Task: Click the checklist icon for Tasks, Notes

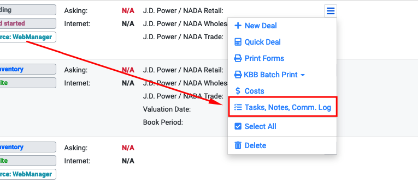Action: 238,107
